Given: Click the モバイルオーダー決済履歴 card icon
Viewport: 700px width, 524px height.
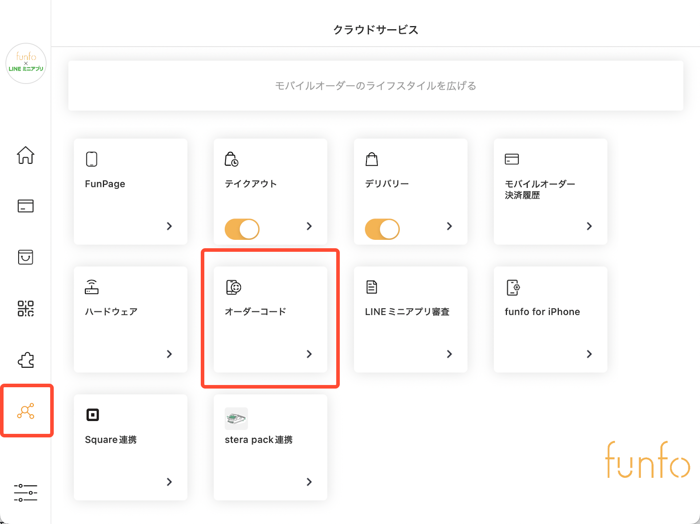Looking at the screenshot, I should click(x=512, y=159).
